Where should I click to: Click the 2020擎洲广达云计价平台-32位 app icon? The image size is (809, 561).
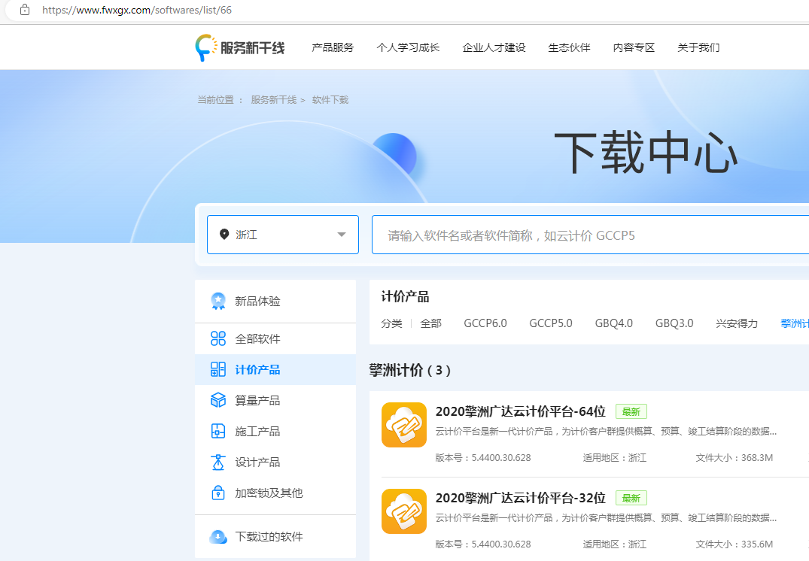(x=404, y=511)
